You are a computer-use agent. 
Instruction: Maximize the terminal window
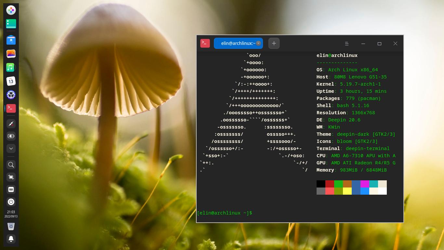(379, 44)
